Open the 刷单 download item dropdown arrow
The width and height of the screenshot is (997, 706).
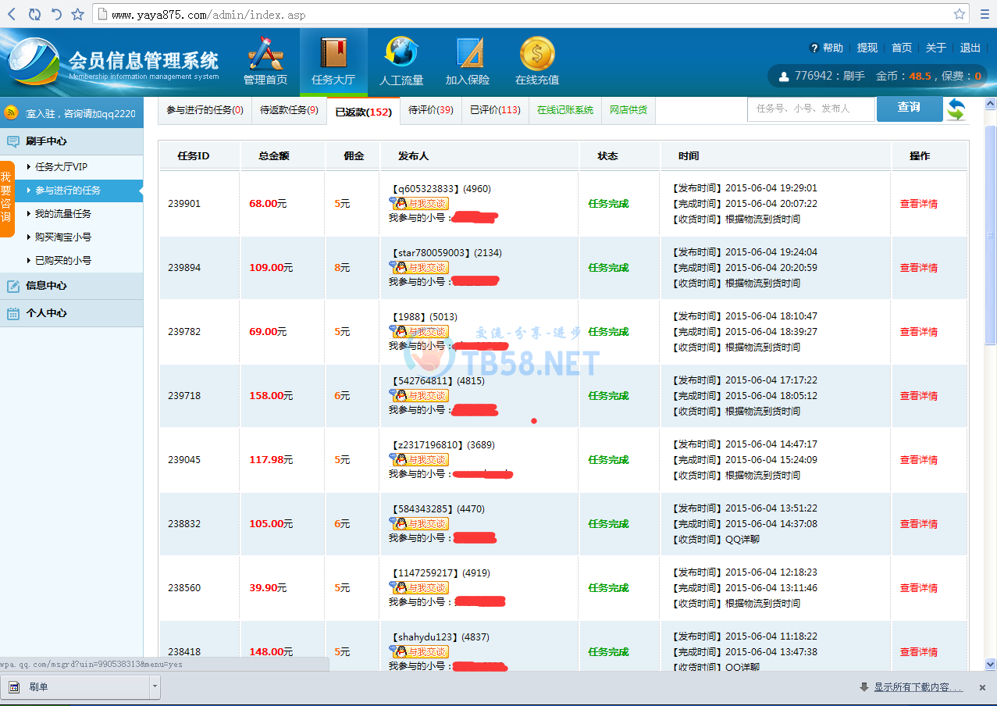(155, 687)
